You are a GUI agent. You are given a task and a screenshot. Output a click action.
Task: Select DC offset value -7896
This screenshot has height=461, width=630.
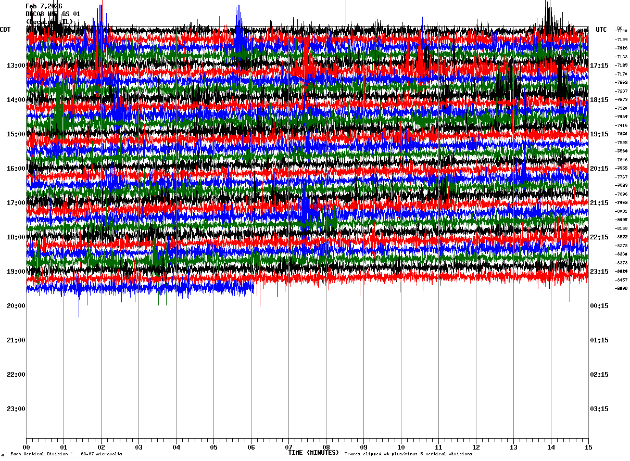[x=622, y=194]
